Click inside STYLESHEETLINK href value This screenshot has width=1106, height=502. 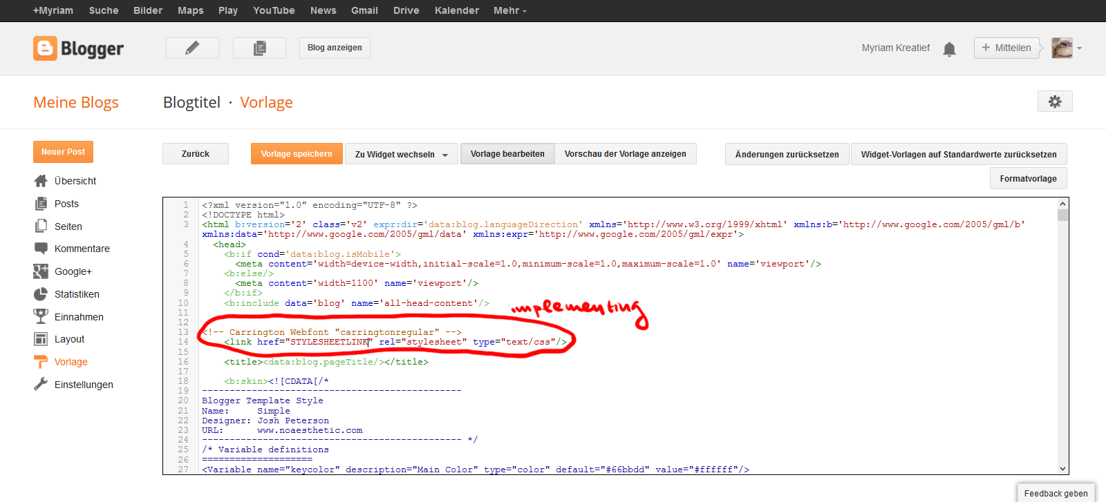(x=328, y=342)
